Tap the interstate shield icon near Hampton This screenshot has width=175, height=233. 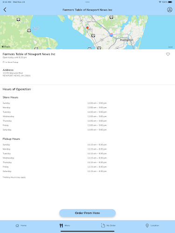[111, 34]
